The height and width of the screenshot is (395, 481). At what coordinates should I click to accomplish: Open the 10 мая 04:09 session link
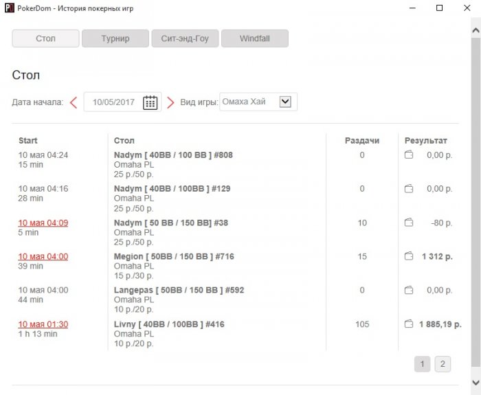(43, 223)
